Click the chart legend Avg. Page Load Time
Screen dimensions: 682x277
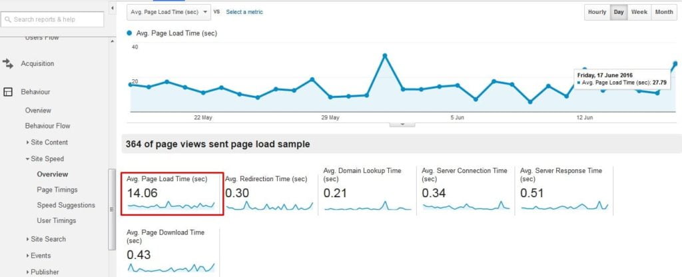pyautogui.click(x=172, y=33)
